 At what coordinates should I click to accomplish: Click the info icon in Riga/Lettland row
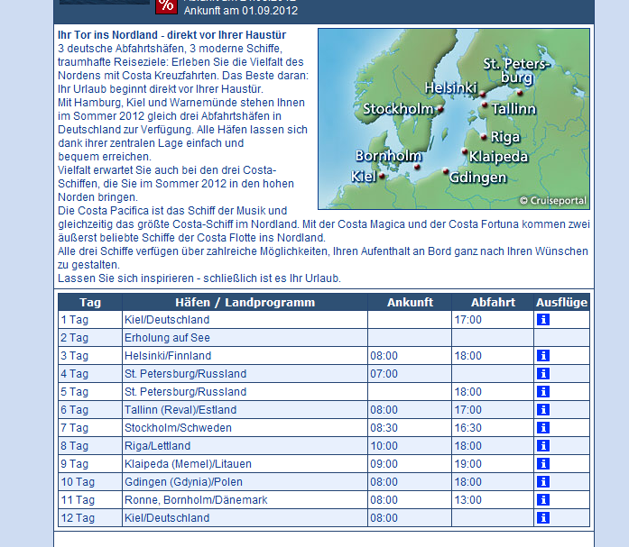543,446
